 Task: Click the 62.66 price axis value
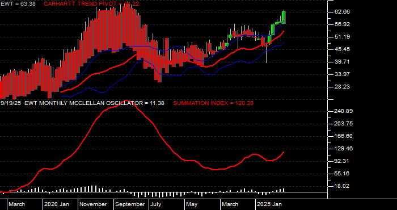pyautogui.click(x=342, y=12)
